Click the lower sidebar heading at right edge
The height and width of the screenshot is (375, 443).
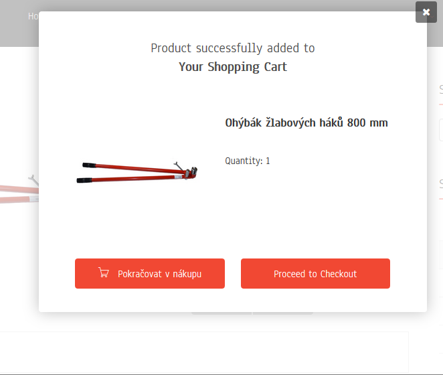[440, 183]
